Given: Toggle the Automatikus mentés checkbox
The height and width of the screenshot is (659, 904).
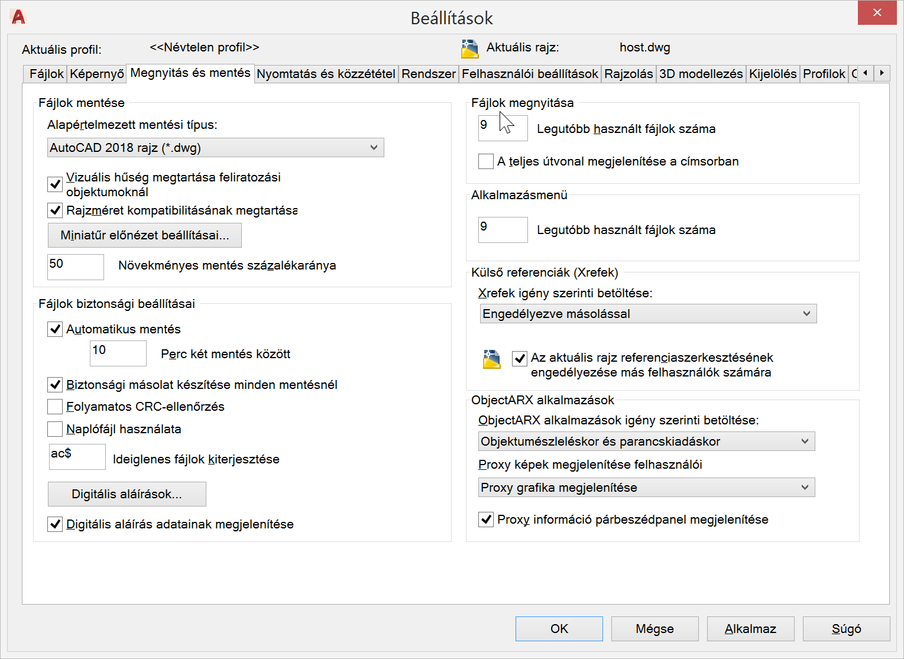Looking at the screenshot, I should [56, 329].
